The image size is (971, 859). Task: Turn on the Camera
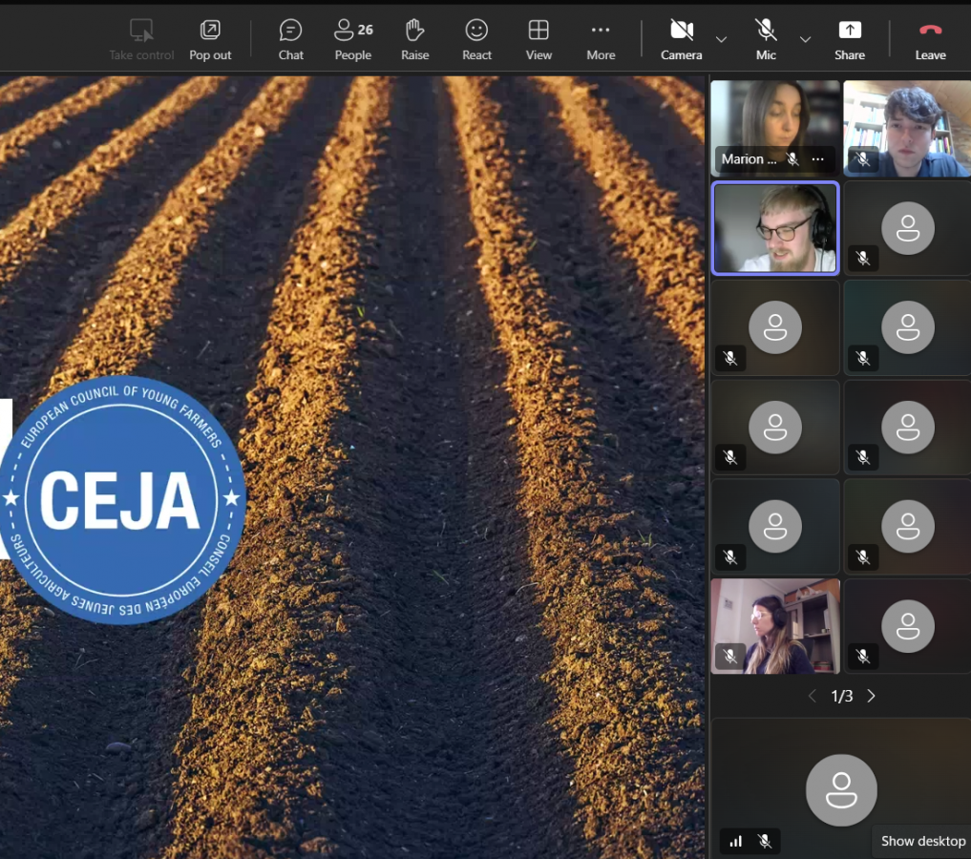(x=681, y=39)
